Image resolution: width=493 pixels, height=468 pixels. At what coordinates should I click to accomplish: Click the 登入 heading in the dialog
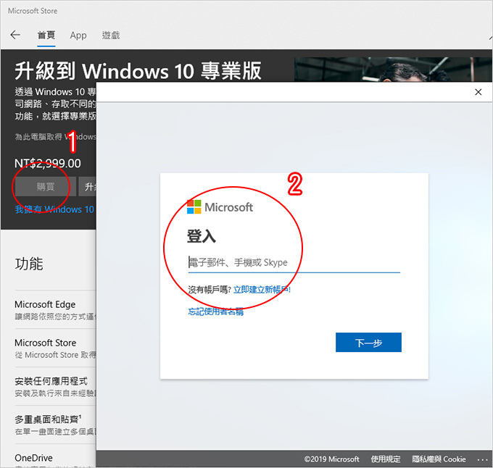(x=202, y=236)
